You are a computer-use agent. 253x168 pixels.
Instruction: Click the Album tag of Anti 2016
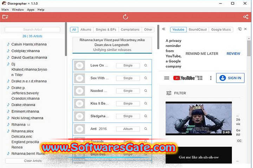click(x=128, y=129)
